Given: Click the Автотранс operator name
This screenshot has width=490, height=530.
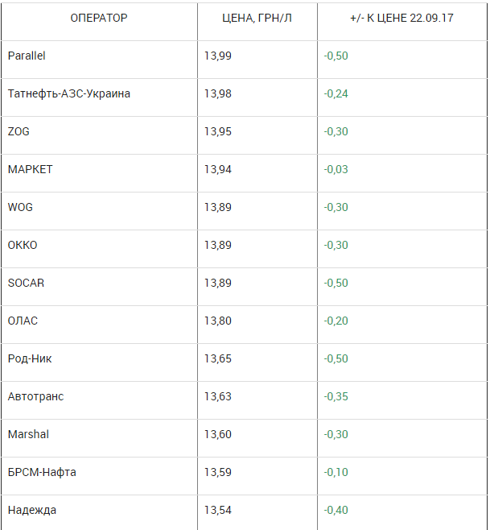Looking at the screenshot, I should pyautogui.click(x=35, y=396).
